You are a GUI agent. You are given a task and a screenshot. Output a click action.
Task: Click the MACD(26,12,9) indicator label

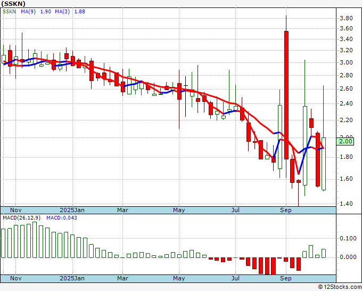[21, 218]
